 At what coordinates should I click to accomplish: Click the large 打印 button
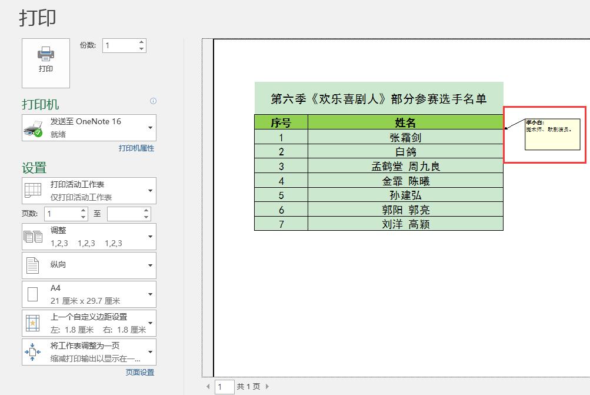tap(45, 63)
